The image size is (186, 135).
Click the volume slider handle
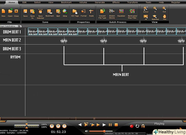click(104, 131)
